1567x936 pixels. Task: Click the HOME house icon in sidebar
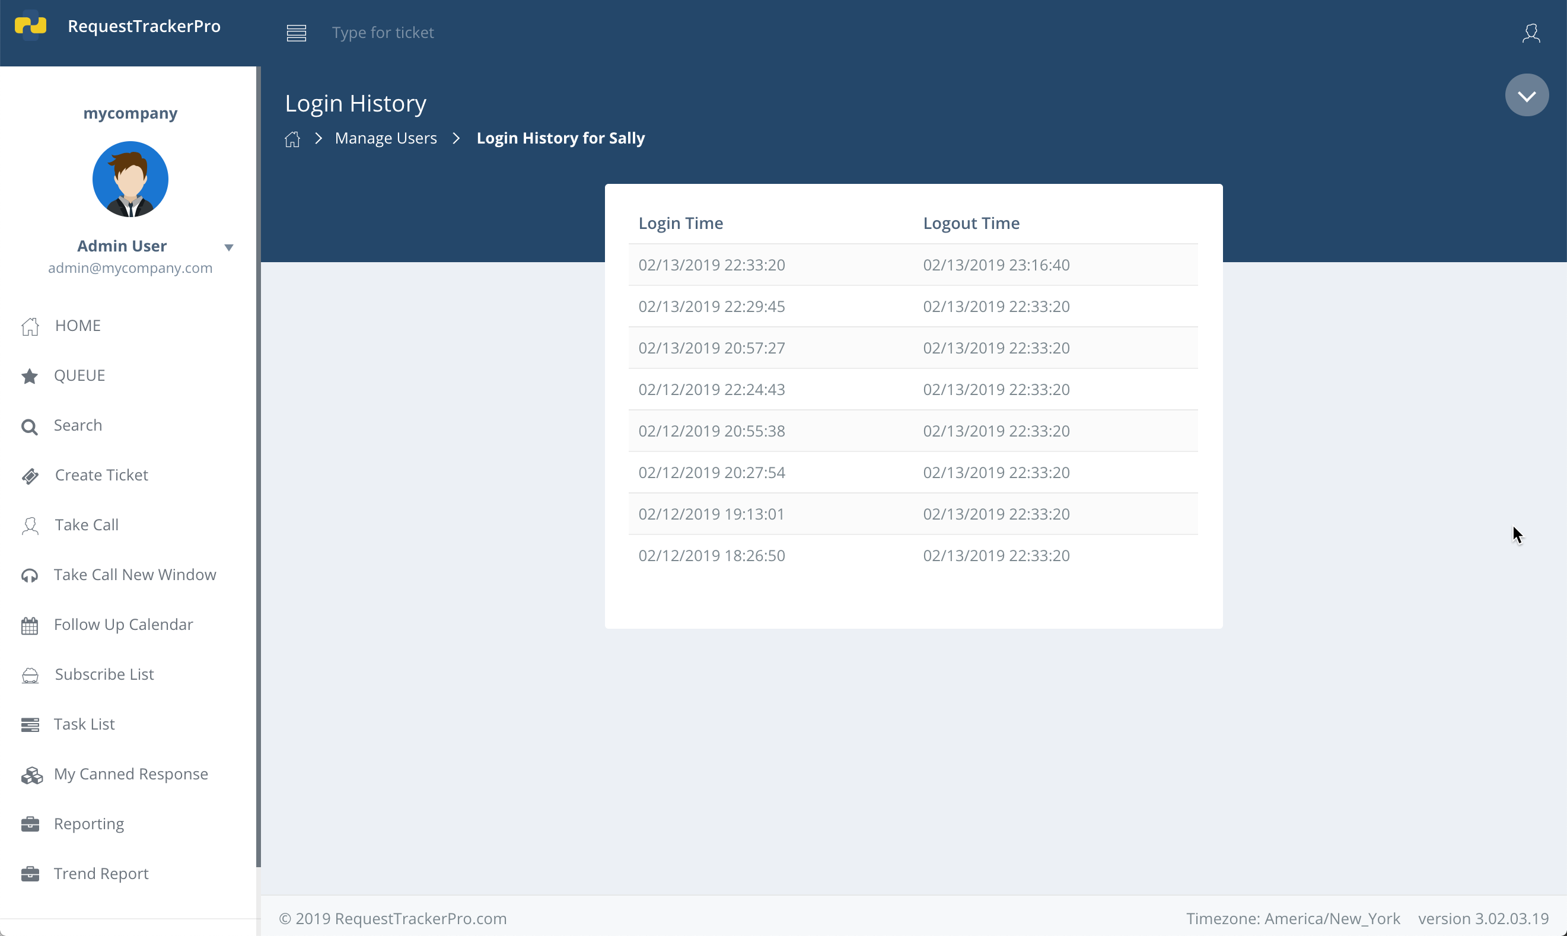point(30,326)
